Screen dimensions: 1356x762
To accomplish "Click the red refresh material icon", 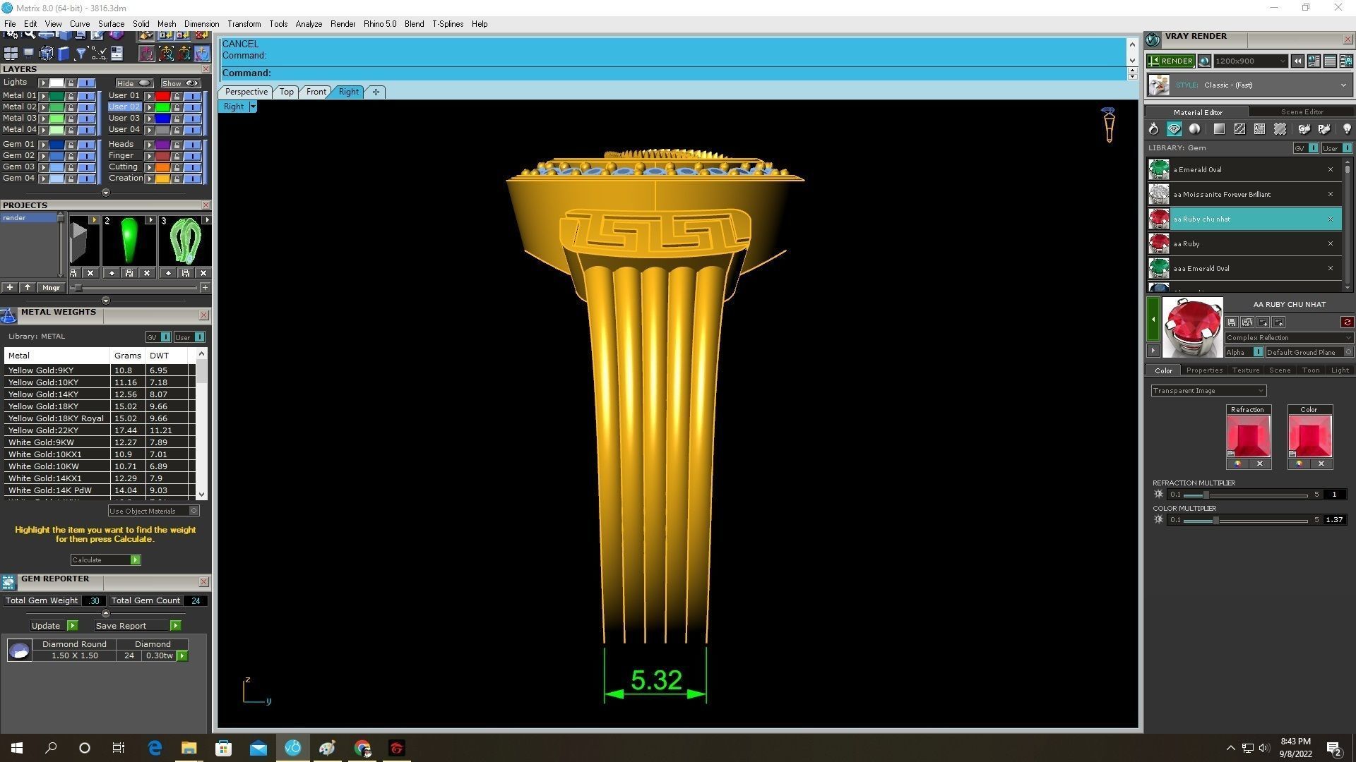I will click(1347, 322).
